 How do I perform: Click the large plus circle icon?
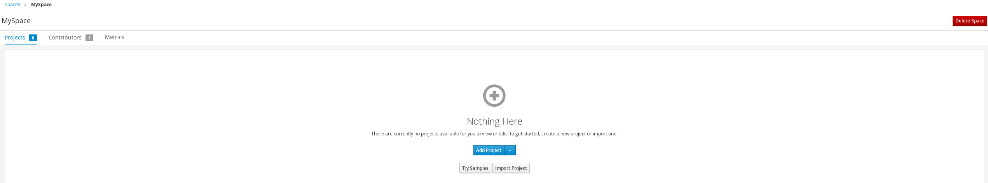494,96
